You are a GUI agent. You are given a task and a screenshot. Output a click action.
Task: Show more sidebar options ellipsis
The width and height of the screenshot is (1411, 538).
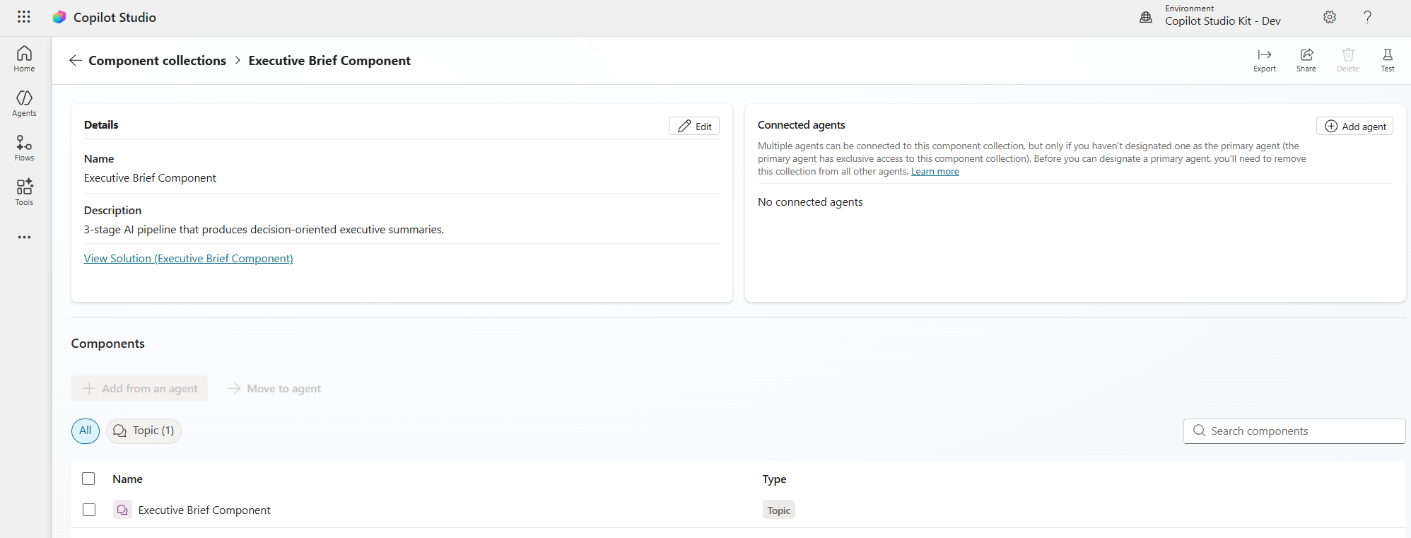pos(24,238)
